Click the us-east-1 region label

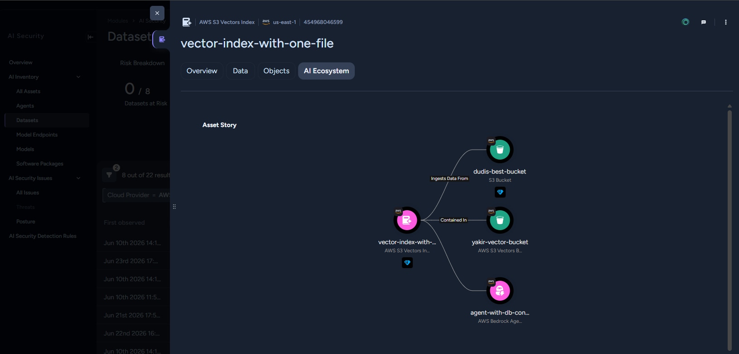(285, 22)
